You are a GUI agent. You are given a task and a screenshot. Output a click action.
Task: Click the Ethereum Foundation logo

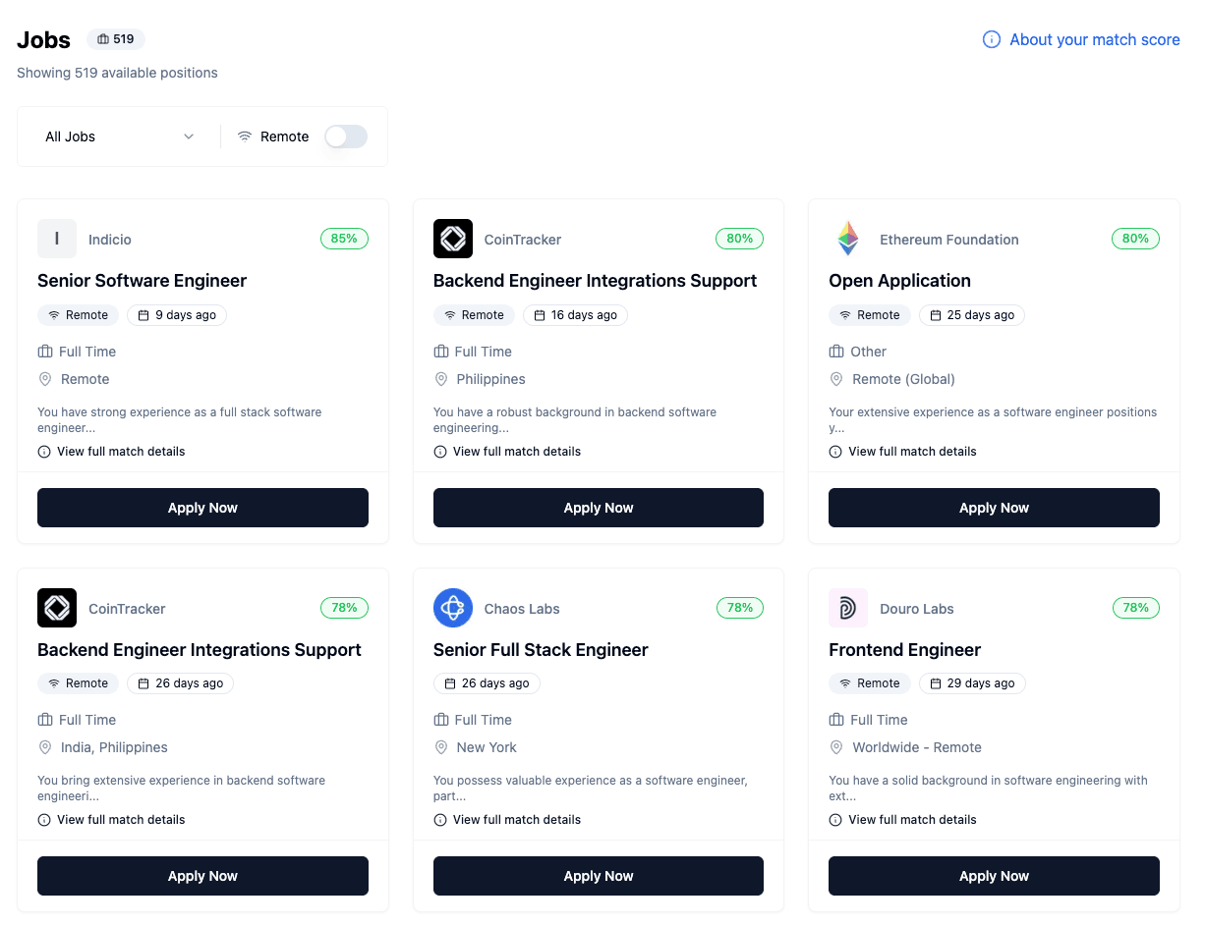point(848,239)
